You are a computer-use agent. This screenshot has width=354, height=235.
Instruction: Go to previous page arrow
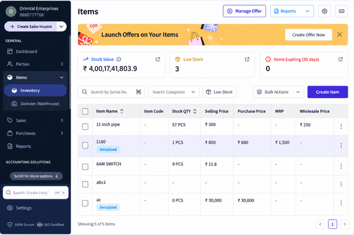point(320,224)
